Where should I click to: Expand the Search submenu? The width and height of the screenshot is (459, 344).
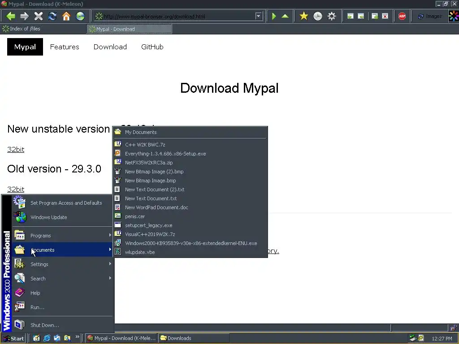(x=62, y=279)
